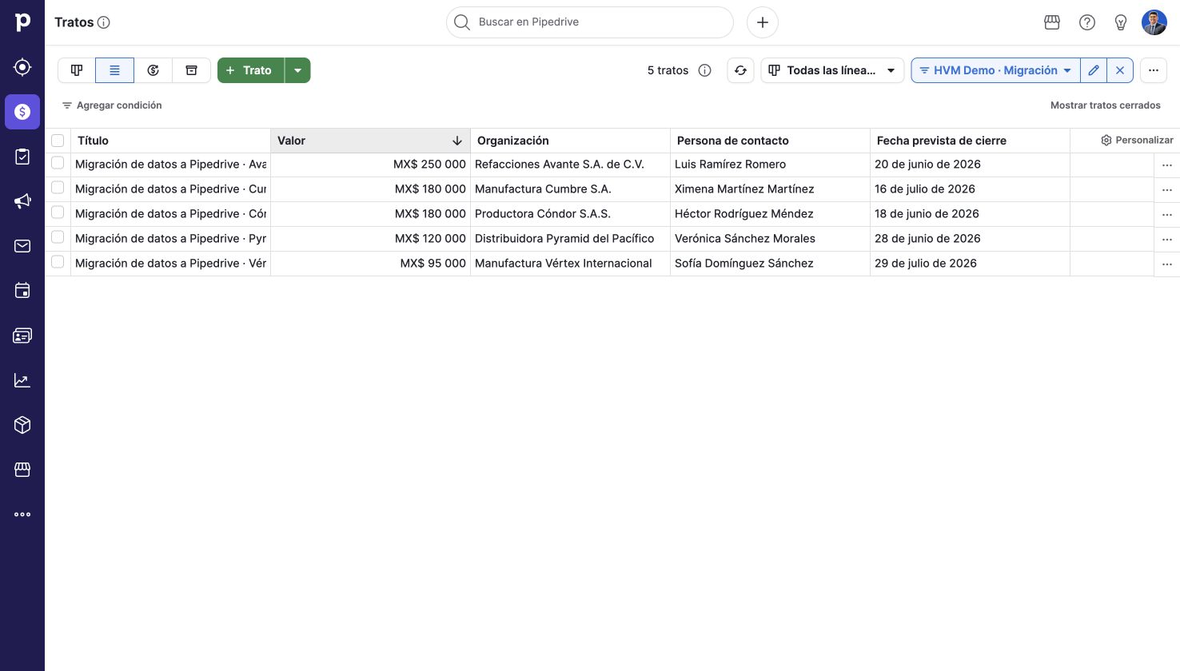Open Insights chart icon in sidebar
1180x671 pixels.
22,380
